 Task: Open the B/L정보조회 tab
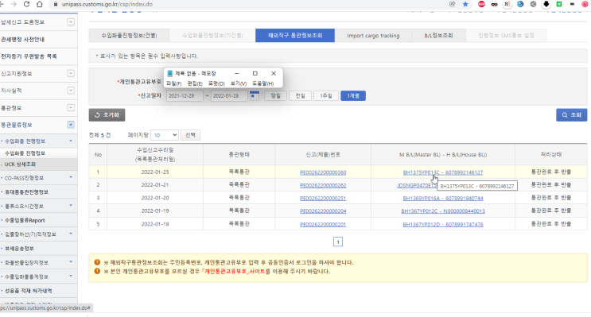tap(439, 36)
